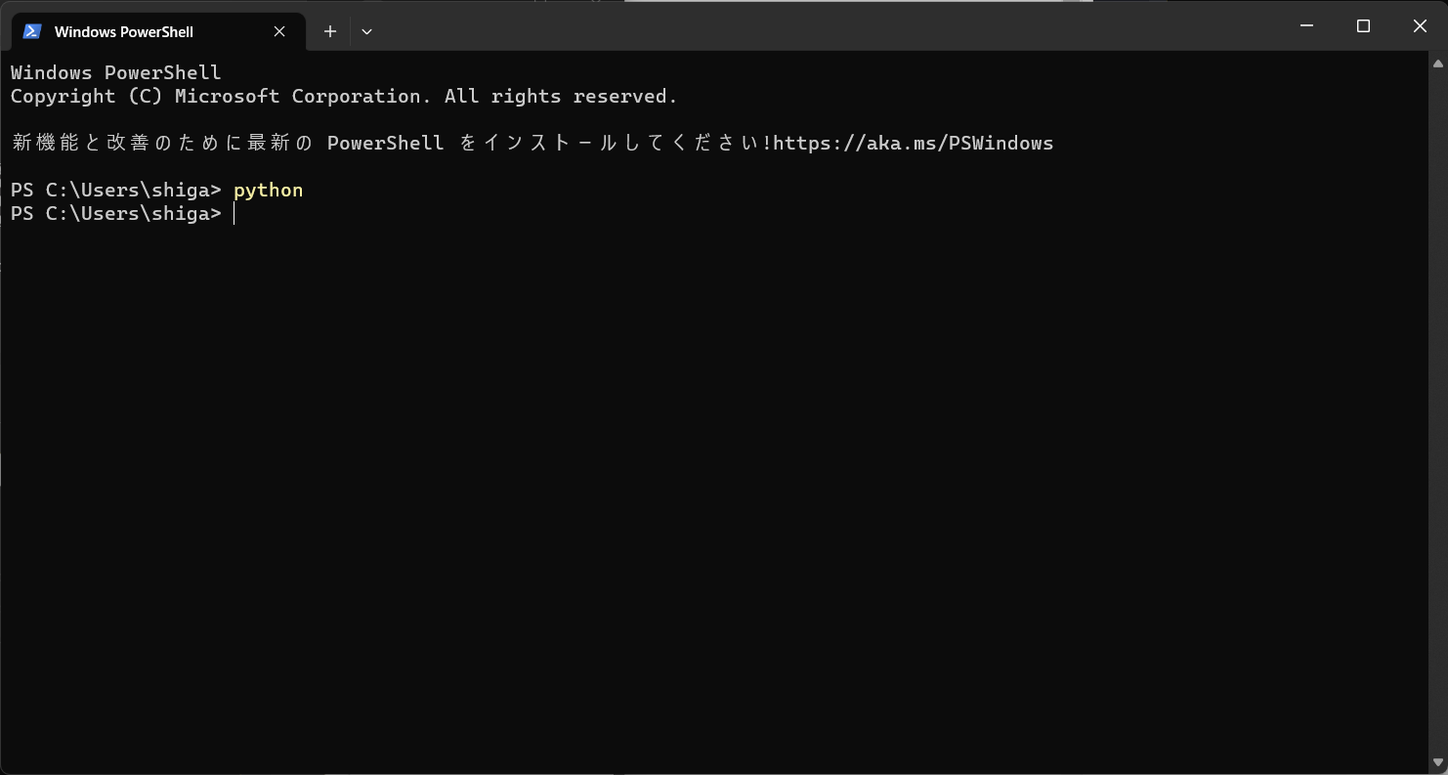The height and width of the screenshot is (775, 1448).
Task: Click the Windows PowerShell header text
Action: click(114, 71)
